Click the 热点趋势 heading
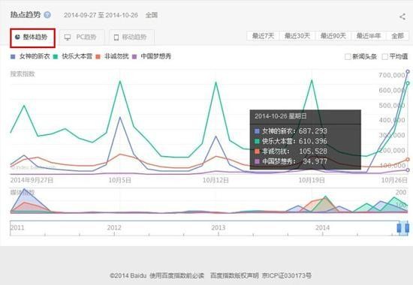 coord(26,15)
